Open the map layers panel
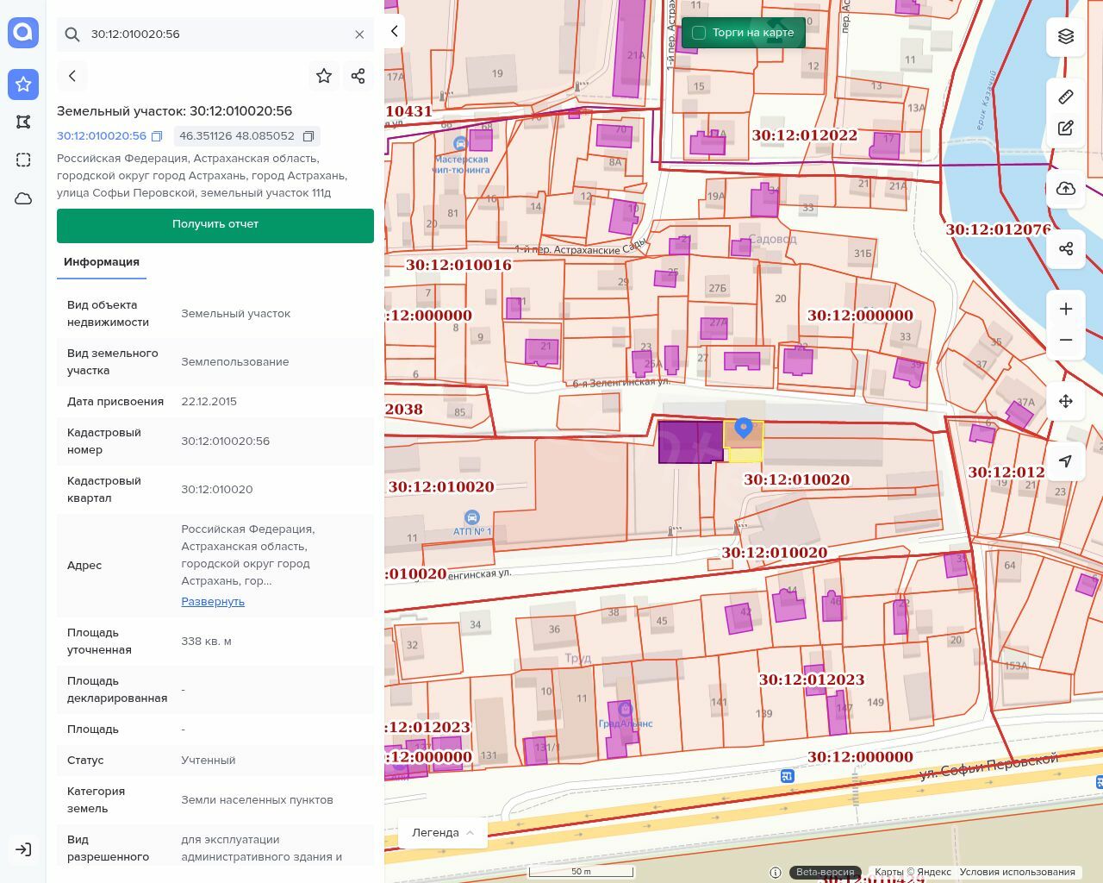This screenshot has width=1103, height=883. tap(1066, 36)
